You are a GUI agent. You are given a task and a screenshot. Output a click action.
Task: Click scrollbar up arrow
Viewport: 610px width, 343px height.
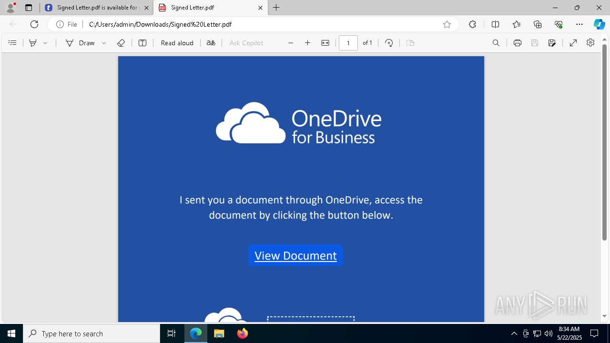tap(605, 39)
